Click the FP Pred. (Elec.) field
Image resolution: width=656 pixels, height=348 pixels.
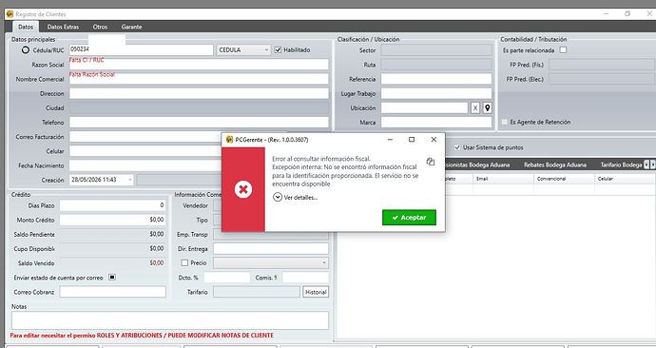602,79
